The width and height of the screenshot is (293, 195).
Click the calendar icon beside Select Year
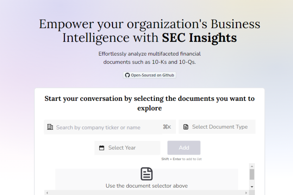[x=102, y=148]
